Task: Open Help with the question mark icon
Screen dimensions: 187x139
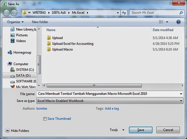Action: point(179,22)
